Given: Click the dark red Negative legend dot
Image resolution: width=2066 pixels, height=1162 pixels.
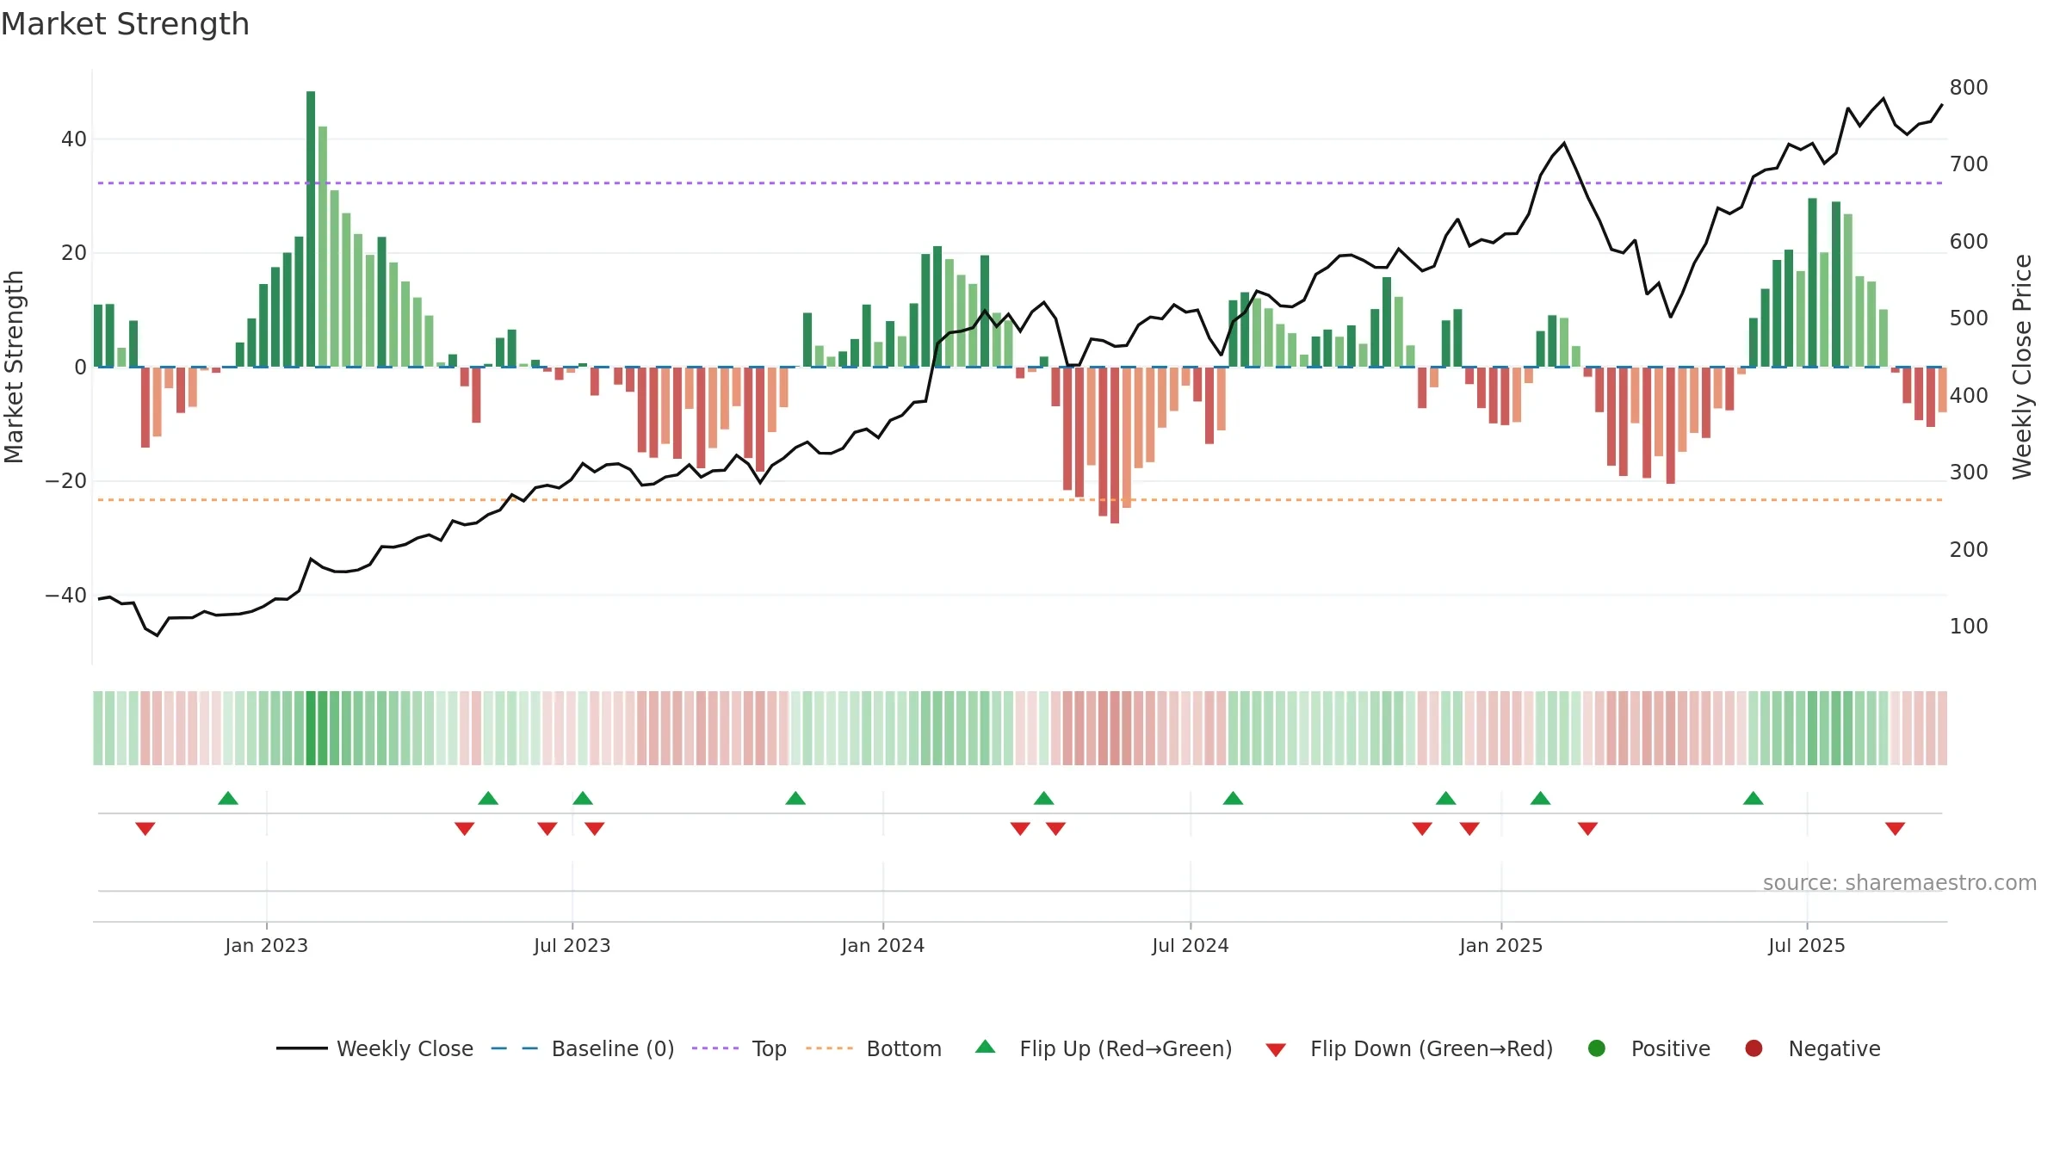Looking at the screenshot, I should [x=1754, y=1048].
